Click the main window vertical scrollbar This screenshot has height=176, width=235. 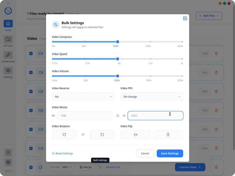(234, 78)
